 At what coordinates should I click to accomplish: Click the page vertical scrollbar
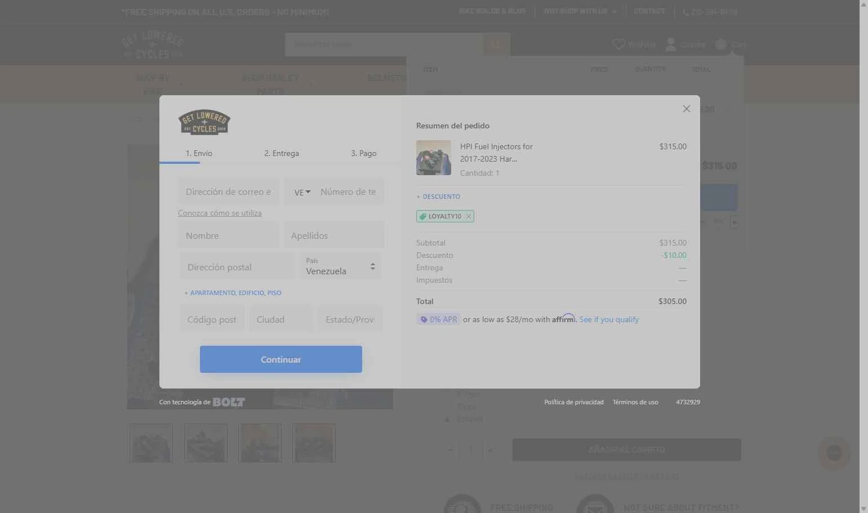[863, 256]
